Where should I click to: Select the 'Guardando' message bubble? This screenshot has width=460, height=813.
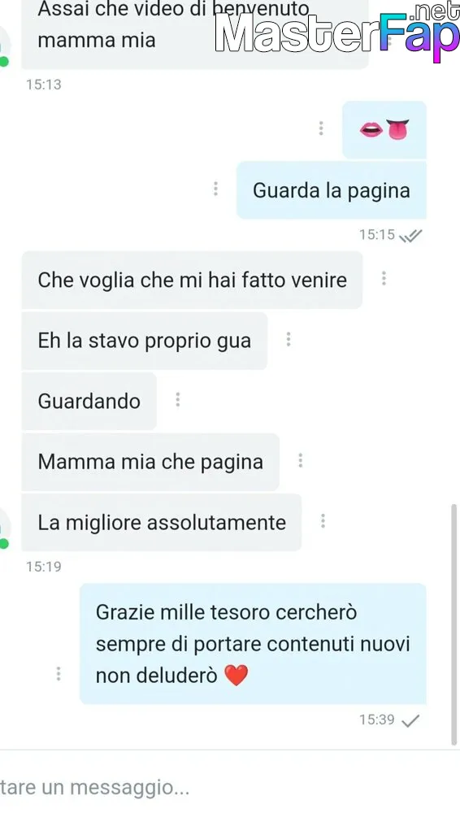click(89, 402)
